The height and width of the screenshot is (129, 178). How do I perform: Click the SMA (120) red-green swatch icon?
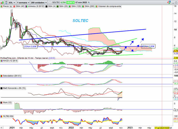pyautogui.click(x=70, y=7)
